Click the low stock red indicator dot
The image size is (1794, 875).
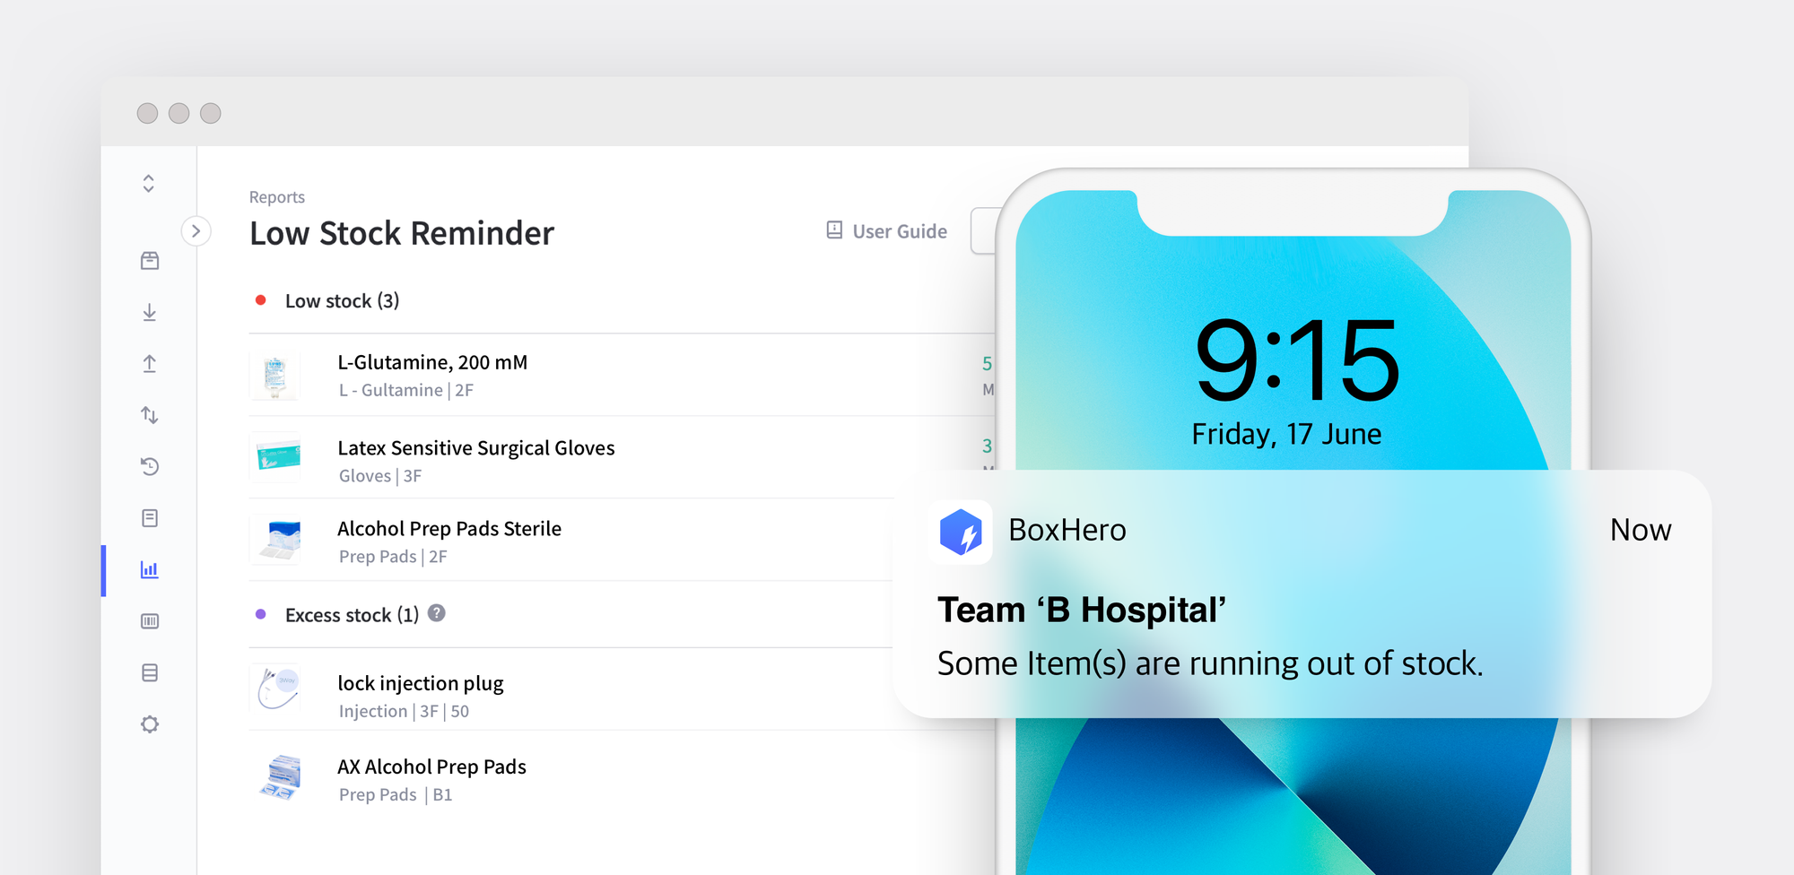tap(261, 300)
